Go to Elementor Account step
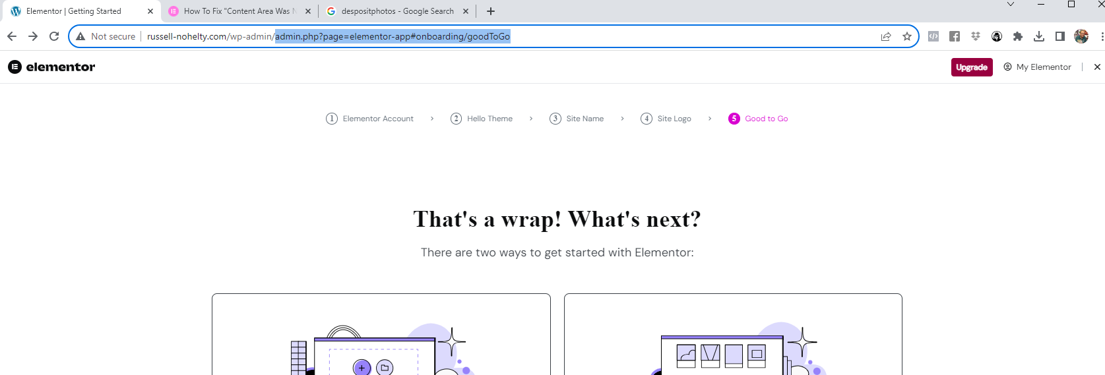This screenshot has height=375, width=1105. [x=369, y=119]
